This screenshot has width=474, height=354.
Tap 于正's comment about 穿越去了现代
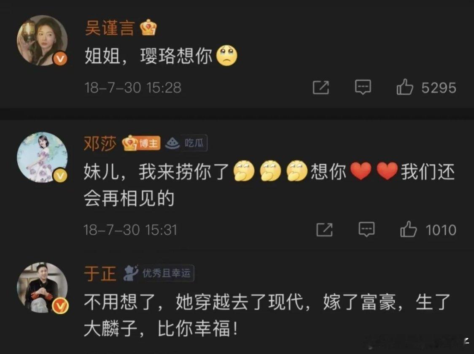[267, 315]
